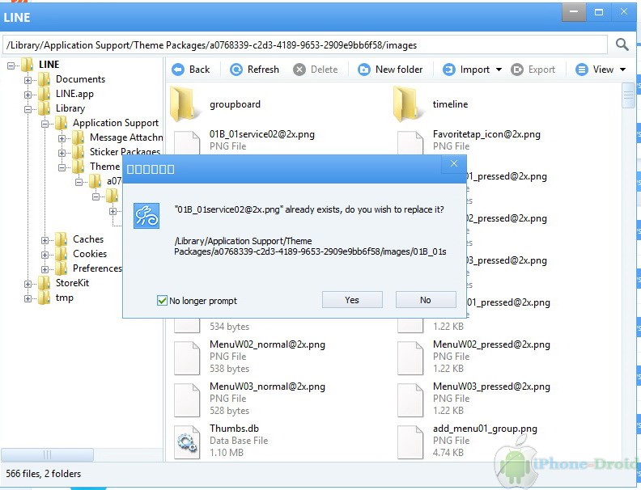The width and height of the screenshot is (641, 490).
Task: Select the Caches folder icon in tree
Action: coord(61,239)
